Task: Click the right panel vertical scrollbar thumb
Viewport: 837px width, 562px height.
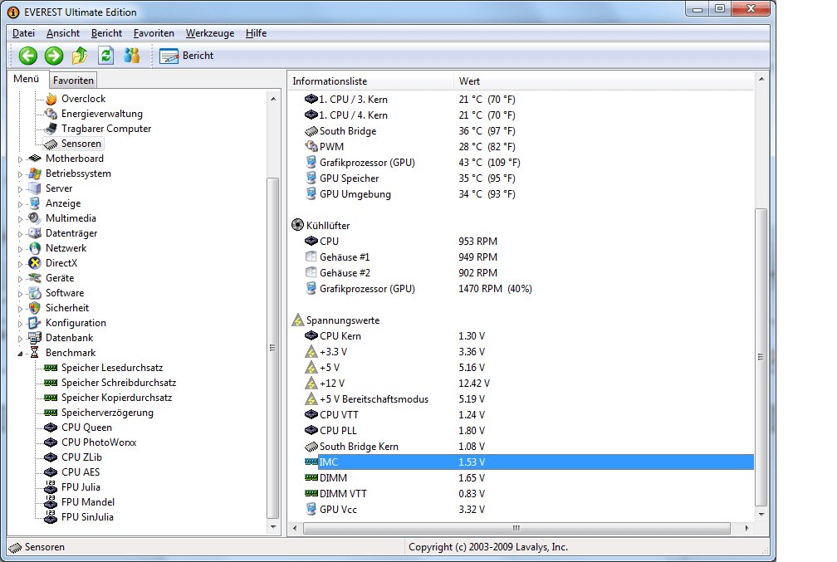Action: (761, 356)
